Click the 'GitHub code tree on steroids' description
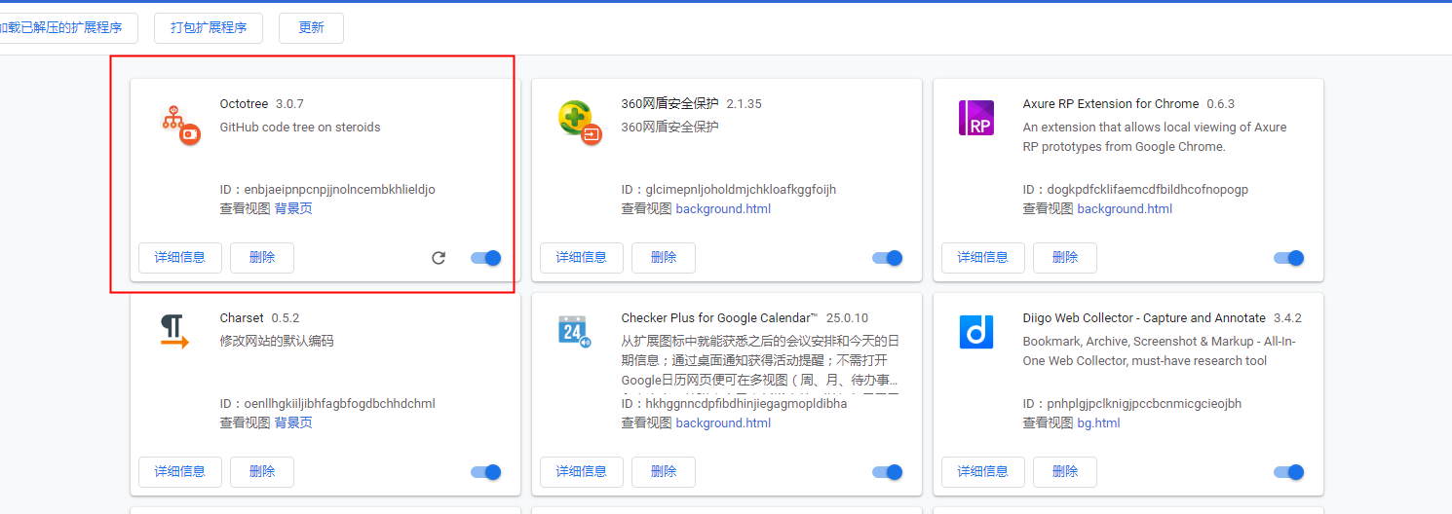Viewport: 1452px width, 514px height. [x=300, y=128]
